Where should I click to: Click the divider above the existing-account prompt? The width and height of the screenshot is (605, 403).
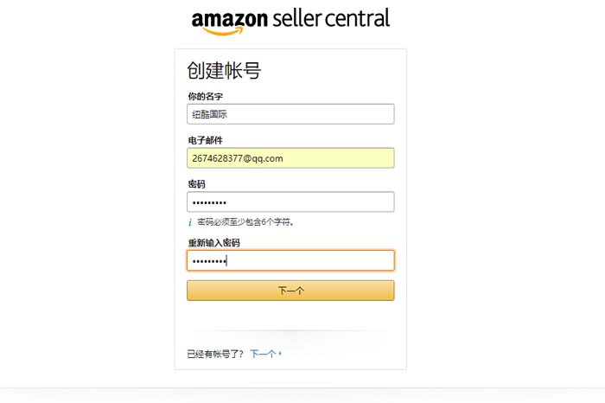290,331
